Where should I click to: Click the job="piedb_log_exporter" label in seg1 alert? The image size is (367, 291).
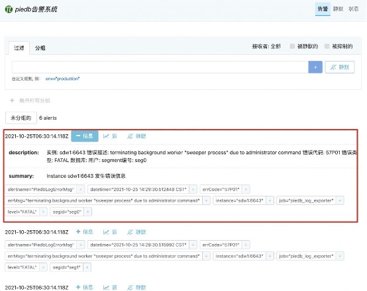(x=306, y=256)
